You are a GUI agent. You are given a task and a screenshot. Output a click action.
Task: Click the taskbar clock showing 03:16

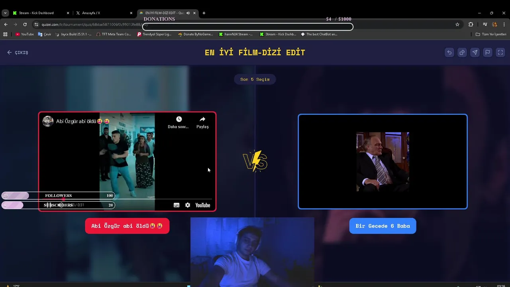(501, 285)
